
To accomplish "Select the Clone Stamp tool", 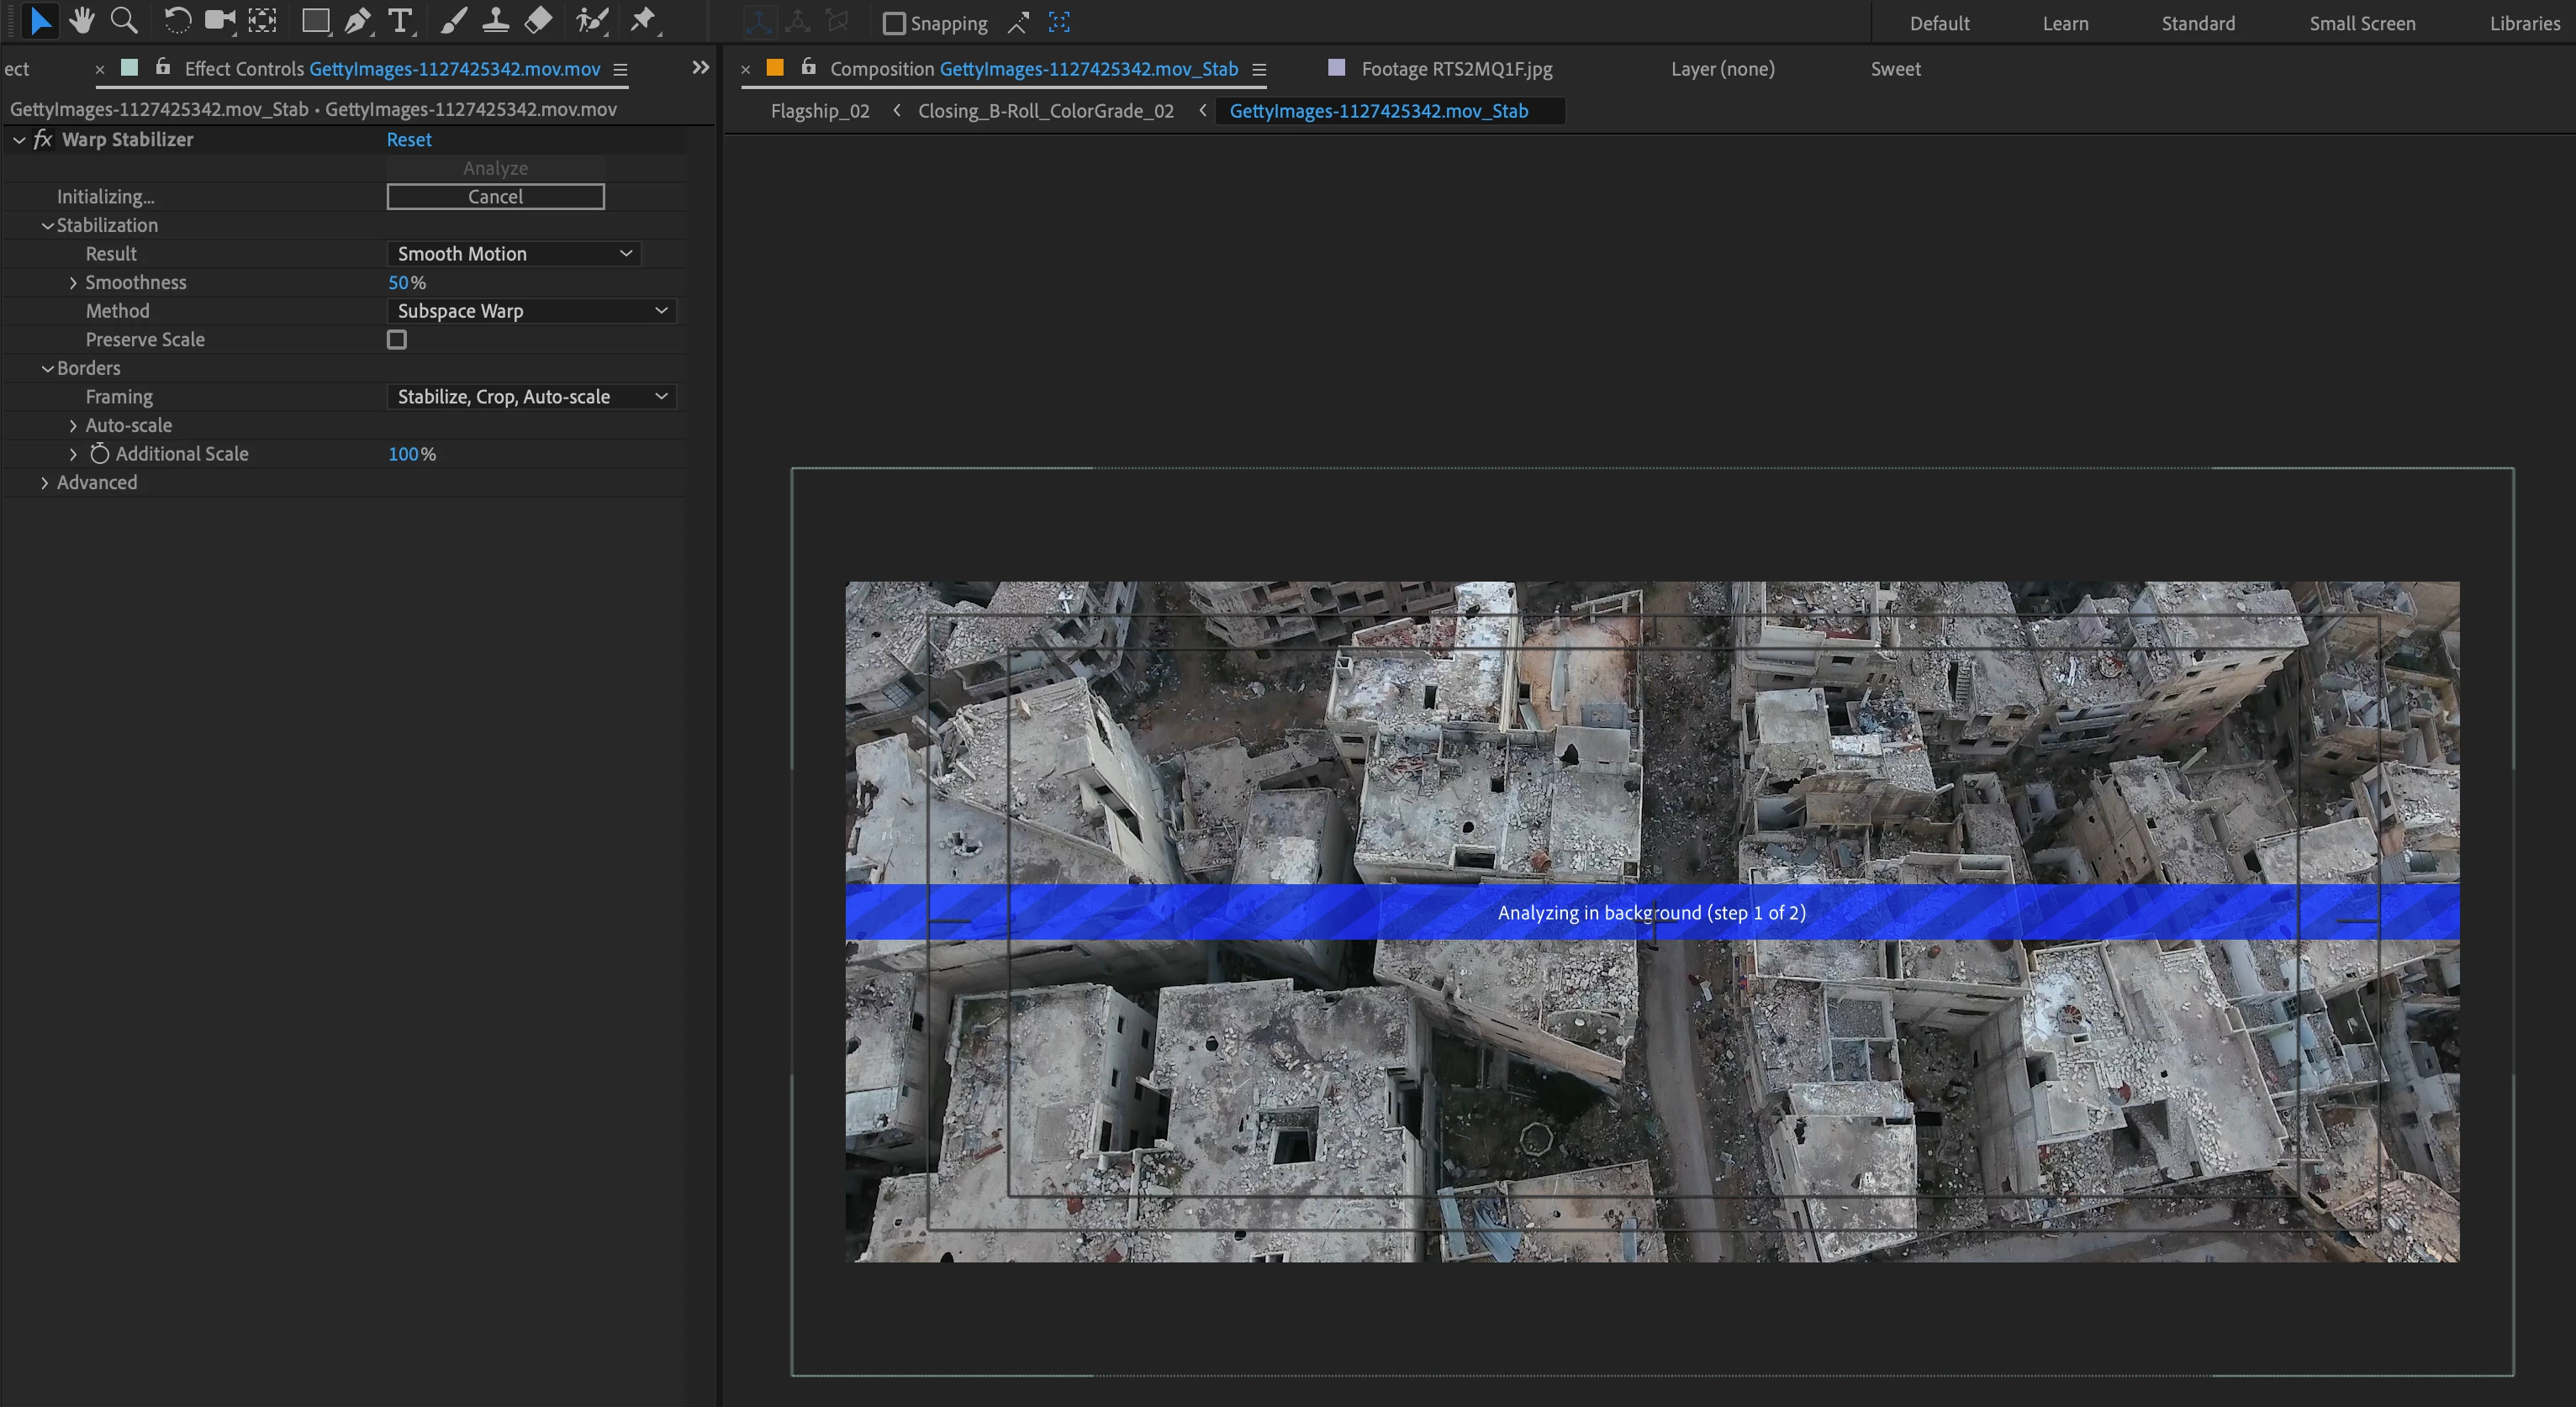I will 496,21.
